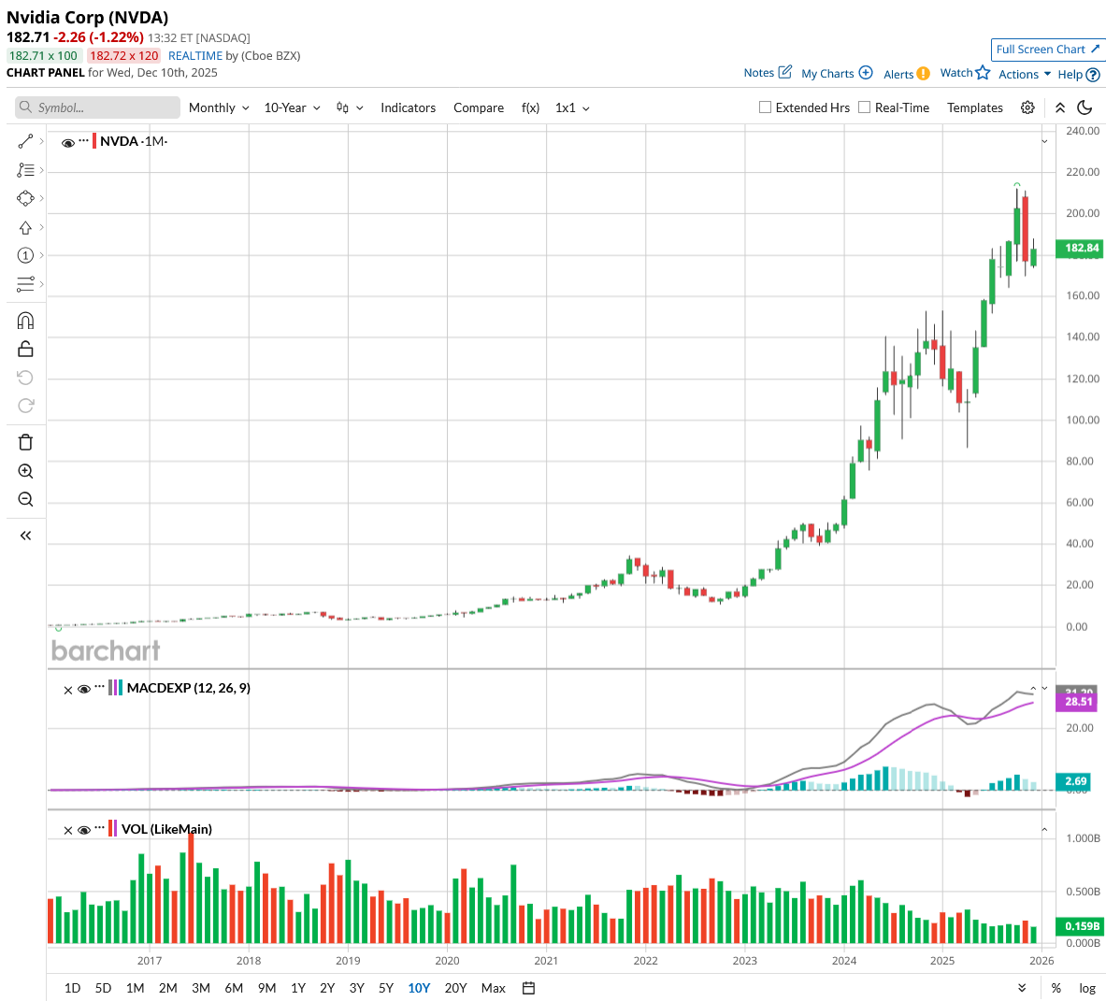
Task: Open the Monthly frequency dropdown
Action: [x=219, y=107]
